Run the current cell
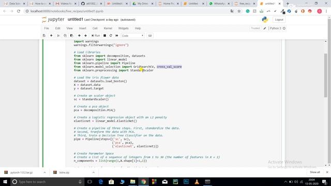This screenshot has width=331, height=186. [x=96, y=36]
